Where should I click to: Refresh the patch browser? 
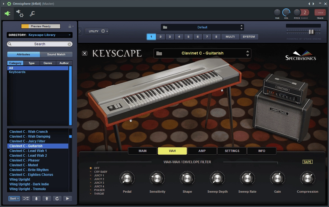57,198
